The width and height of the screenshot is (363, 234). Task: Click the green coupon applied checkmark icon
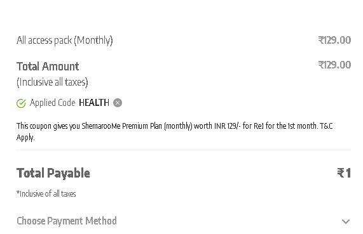coord(21,103)
